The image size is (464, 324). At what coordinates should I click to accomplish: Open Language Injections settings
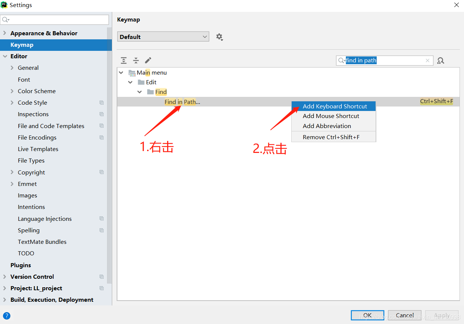45,219
